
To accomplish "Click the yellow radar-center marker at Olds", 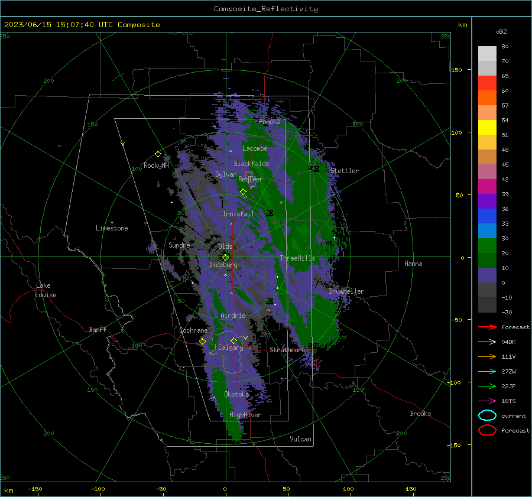I will [x=225, y=258].
